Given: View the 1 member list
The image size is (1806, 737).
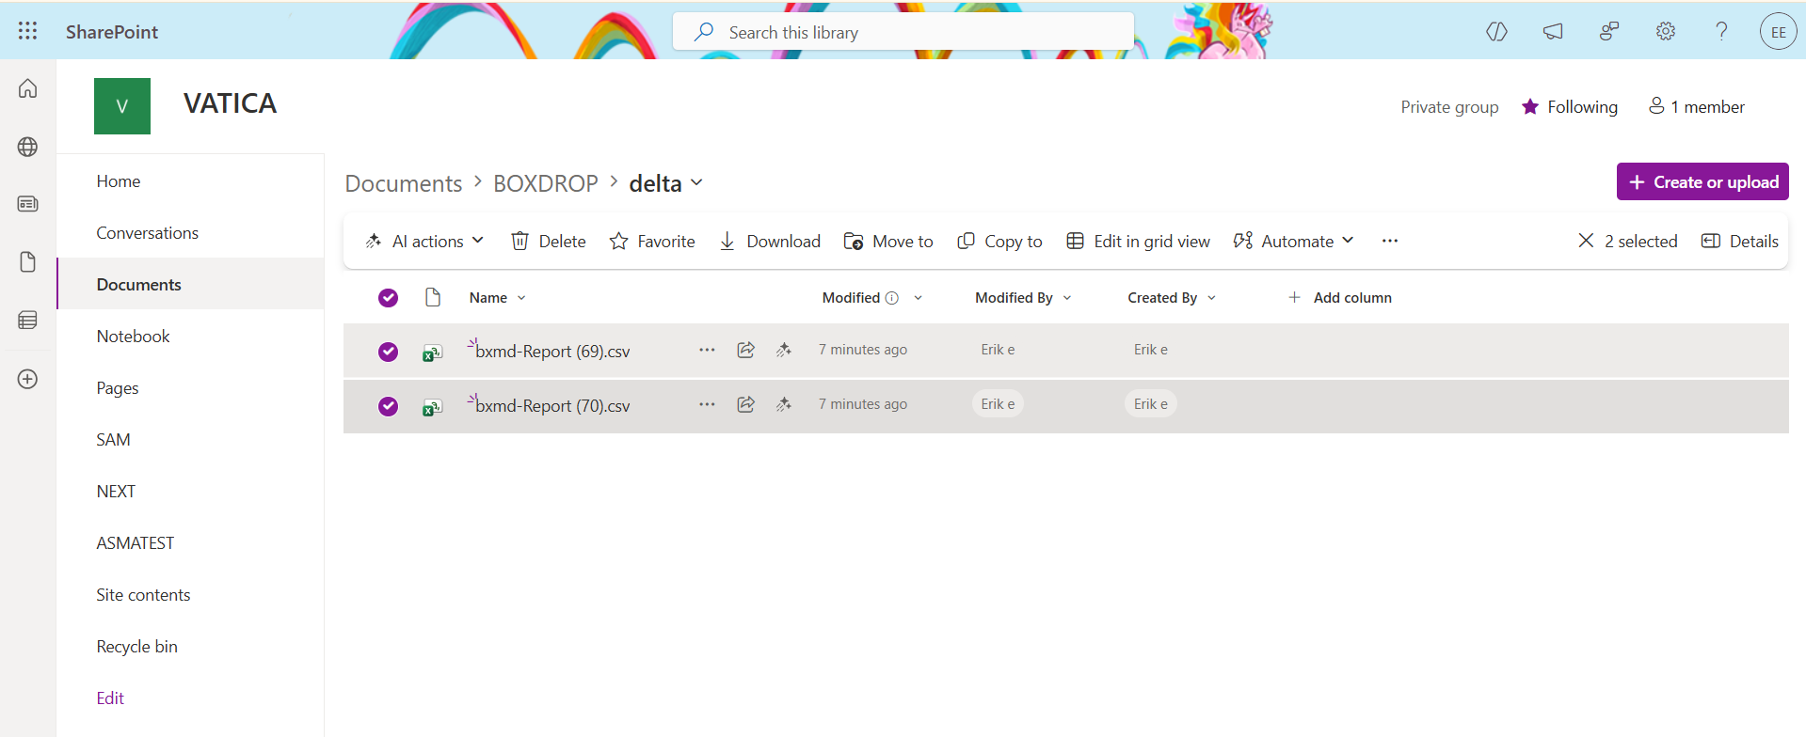Looking at the screenshot, I should tap(1697, 107).
